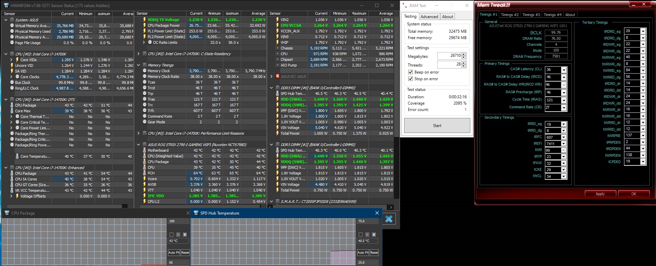656x266 pixels.
Task: Click the lightning icon next to Voltage Offsets
Action: pyautogui.click(x=17, y=196)
